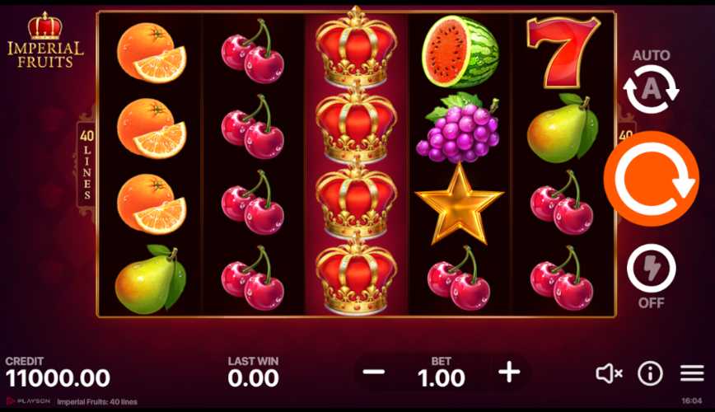Viewport: 715px width, 412px height.
Task: Click the pear in the first reel
Action: 151,279
